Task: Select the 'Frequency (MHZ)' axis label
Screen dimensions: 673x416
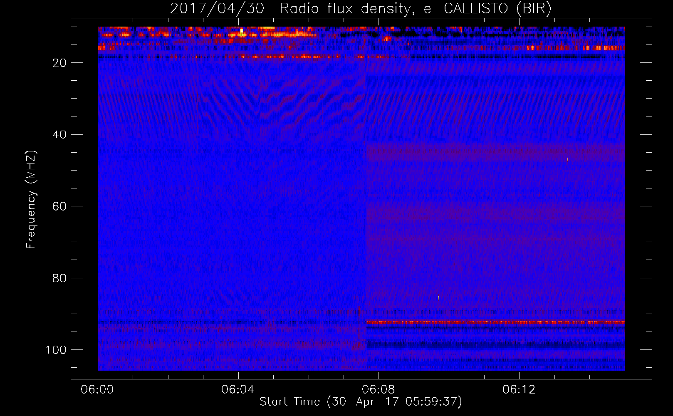Action: (x=31, y=200)
